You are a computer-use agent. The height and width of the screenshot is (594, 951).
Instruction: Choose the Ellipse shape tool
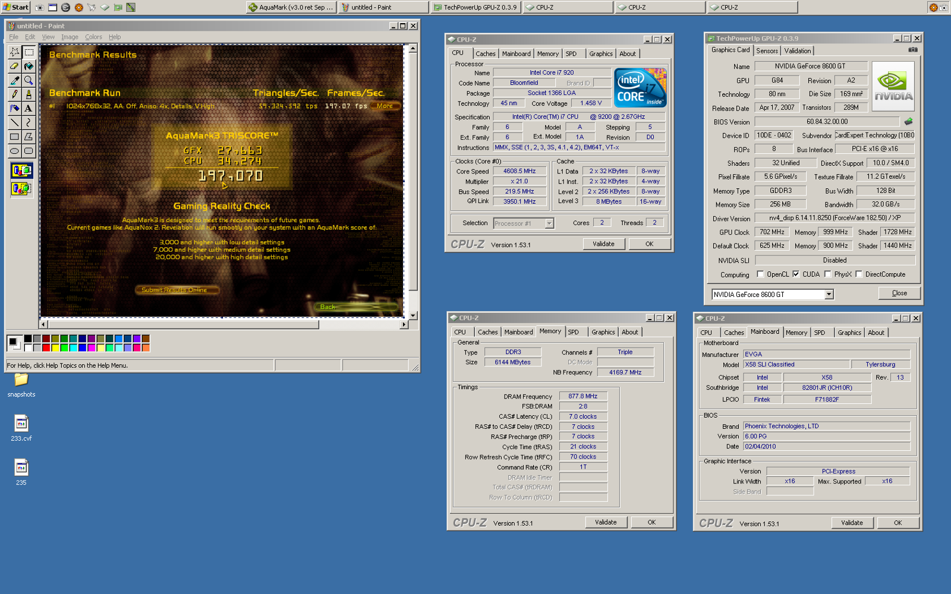[x=14, y=151]
